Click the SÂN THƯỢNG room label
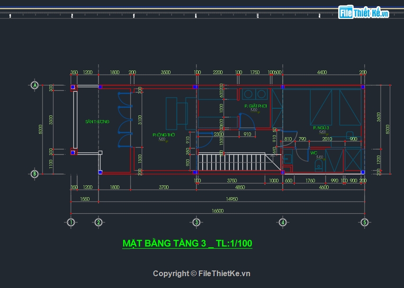Viewport: 404px width, 288px height. (x=97, y=122)
